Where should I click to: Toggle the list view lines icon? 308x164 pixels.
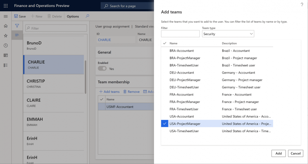click(x=17, y=35)
